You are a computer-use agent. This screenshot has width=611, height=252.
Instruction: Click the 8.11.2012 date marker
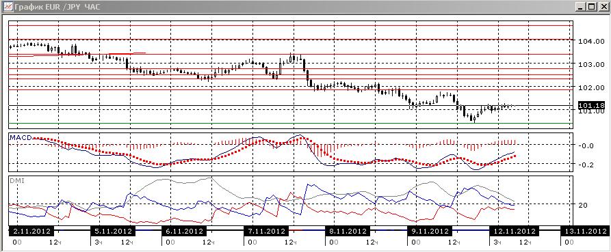347,231
